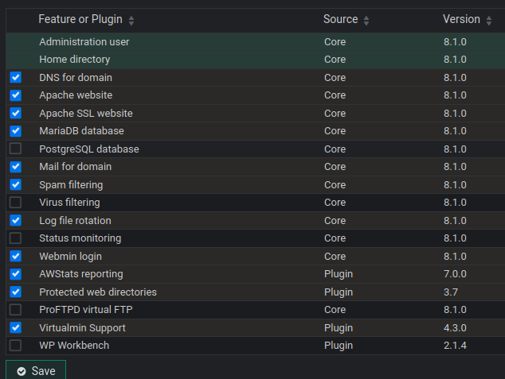Uncheck the MariaDB database checkbox
The width and height of the screenshot is (505, 379).
[15, 131]
